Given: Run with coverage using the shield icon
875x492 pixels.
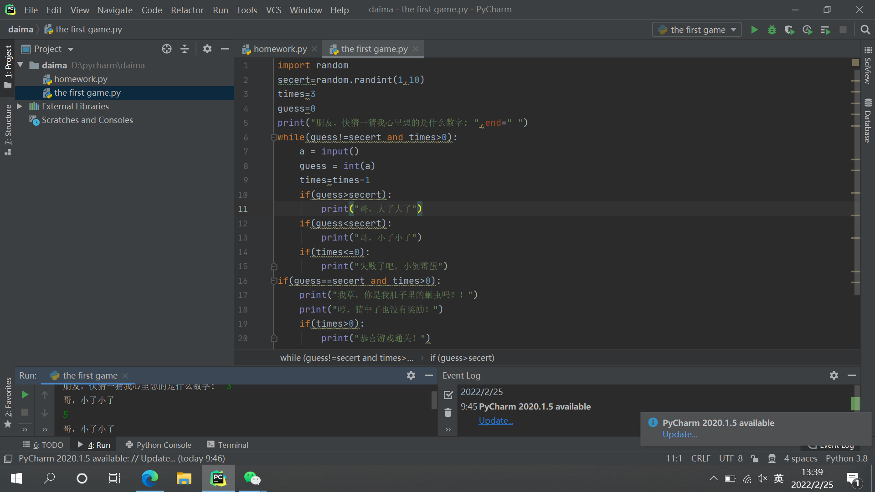Looking at the screenshot, I should click(789, 30).
